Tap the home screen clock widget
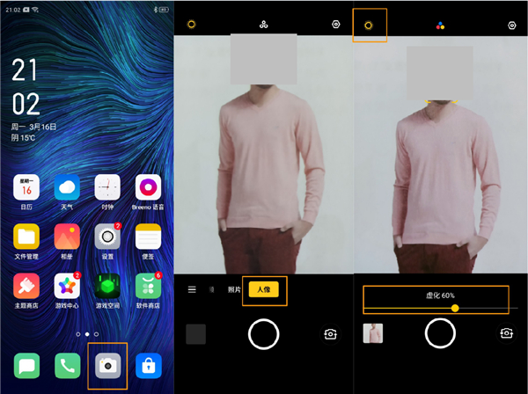528x394 pixels. tap(26, 87)
